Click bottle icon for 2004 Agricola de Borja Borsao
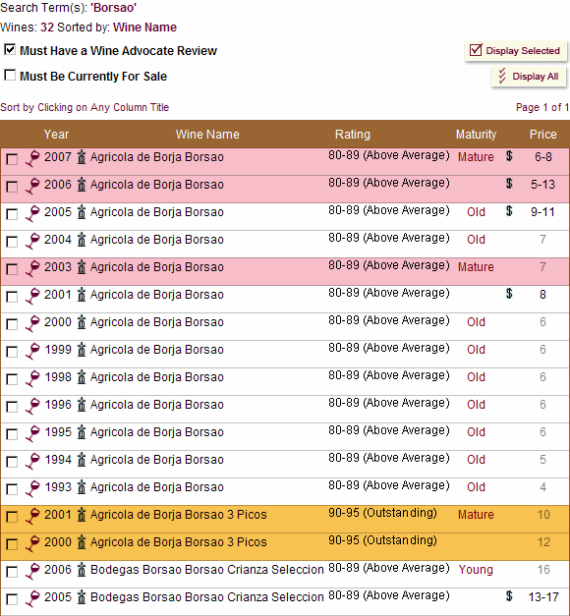Image resolution: width=570 pixels, height=616 pixels. click(x=82, y=240)
